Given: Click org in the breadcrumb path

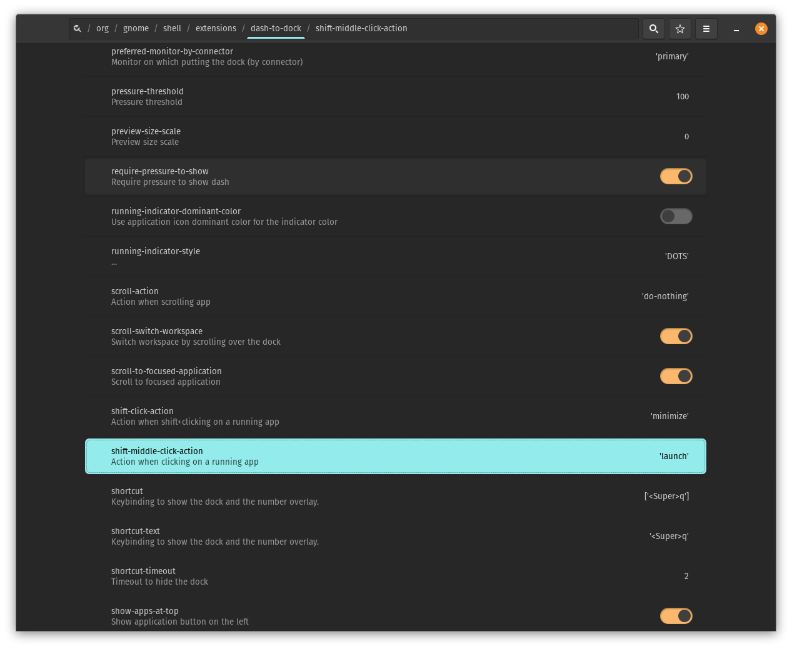Looking at the screenshot, I should tap(102, 28).
